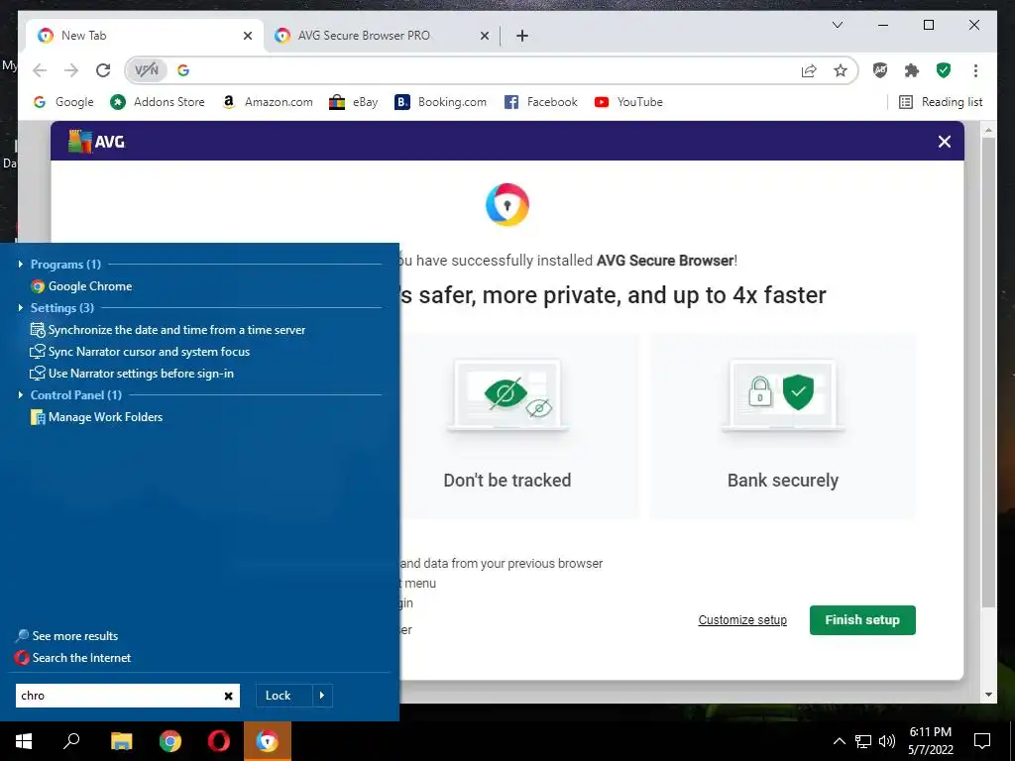Open Manage Work Folders result
Image resolution: width=1015 pixels, height=761 pixels.
tap(96, 417)
